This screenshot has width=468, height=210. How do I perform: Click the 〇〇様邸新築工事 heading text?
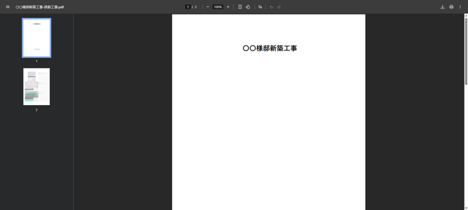[x=270, y=48]
